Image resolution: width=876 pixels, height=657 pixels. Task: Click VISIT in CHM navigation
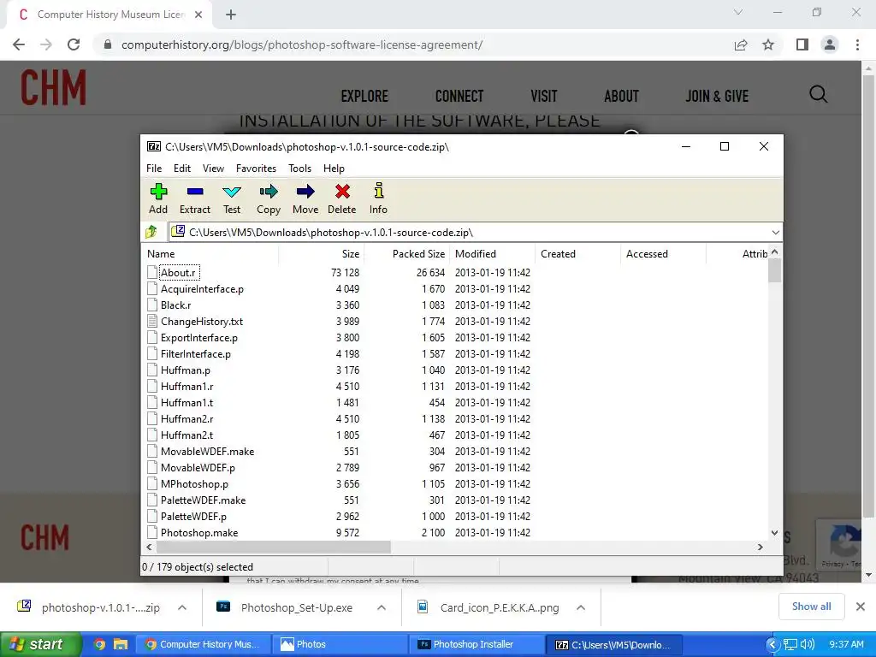tap(544, 96)
